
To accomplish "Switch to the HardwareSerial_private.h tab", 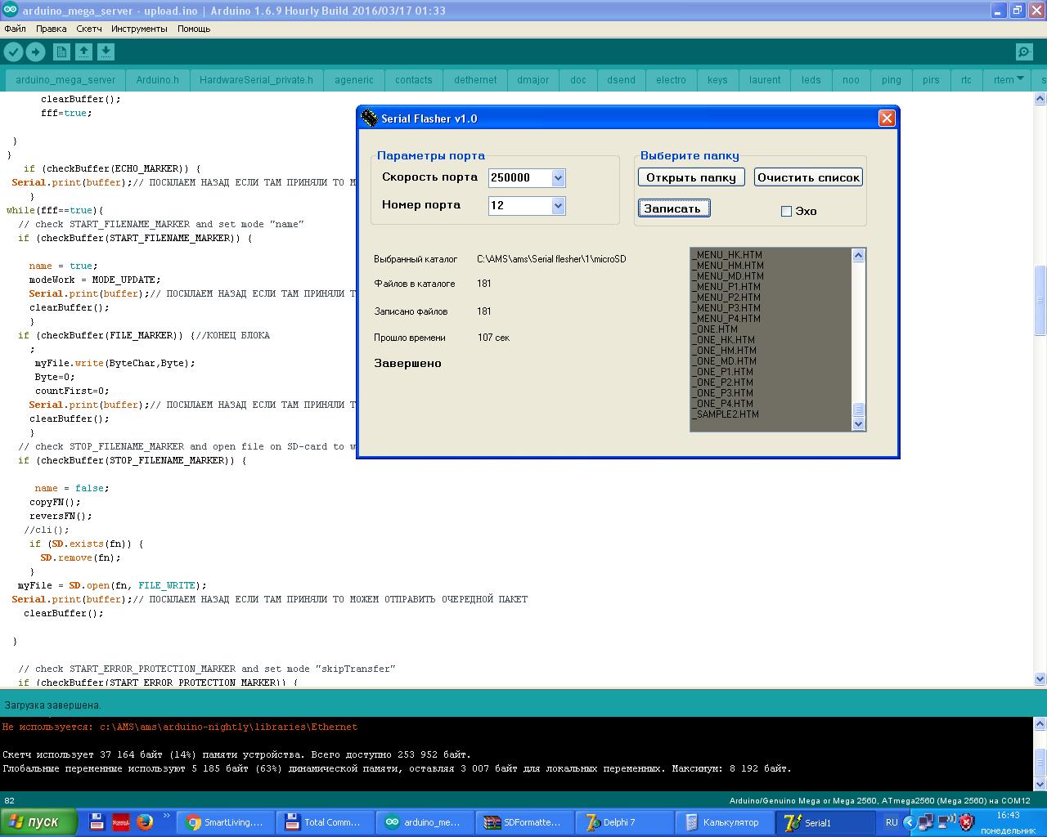I will (x=256, y=80).
